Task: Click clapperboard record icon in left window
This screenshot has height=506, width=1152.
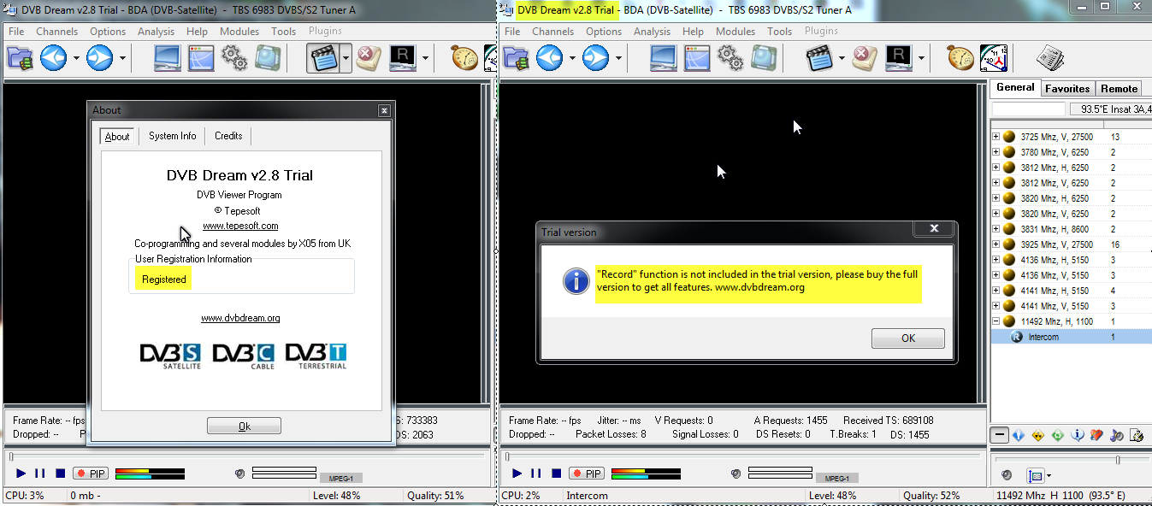Action: click(323, 58)
